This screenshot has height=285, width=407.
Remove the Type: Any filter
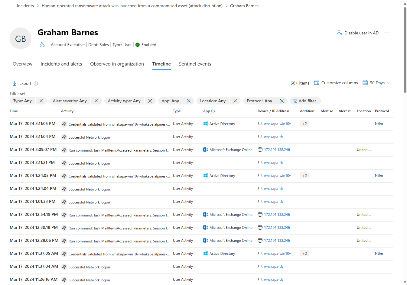click(x=41, y=101)
